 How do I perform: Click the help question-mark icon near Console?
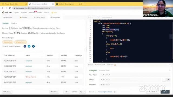coord(115,92)
